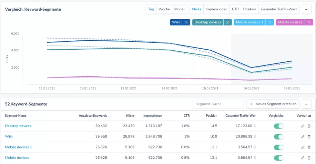This screenshot has height=164, width=316.
Task: Remove Mobile devices 1 tag from chart
Action: tap(270, 22)
